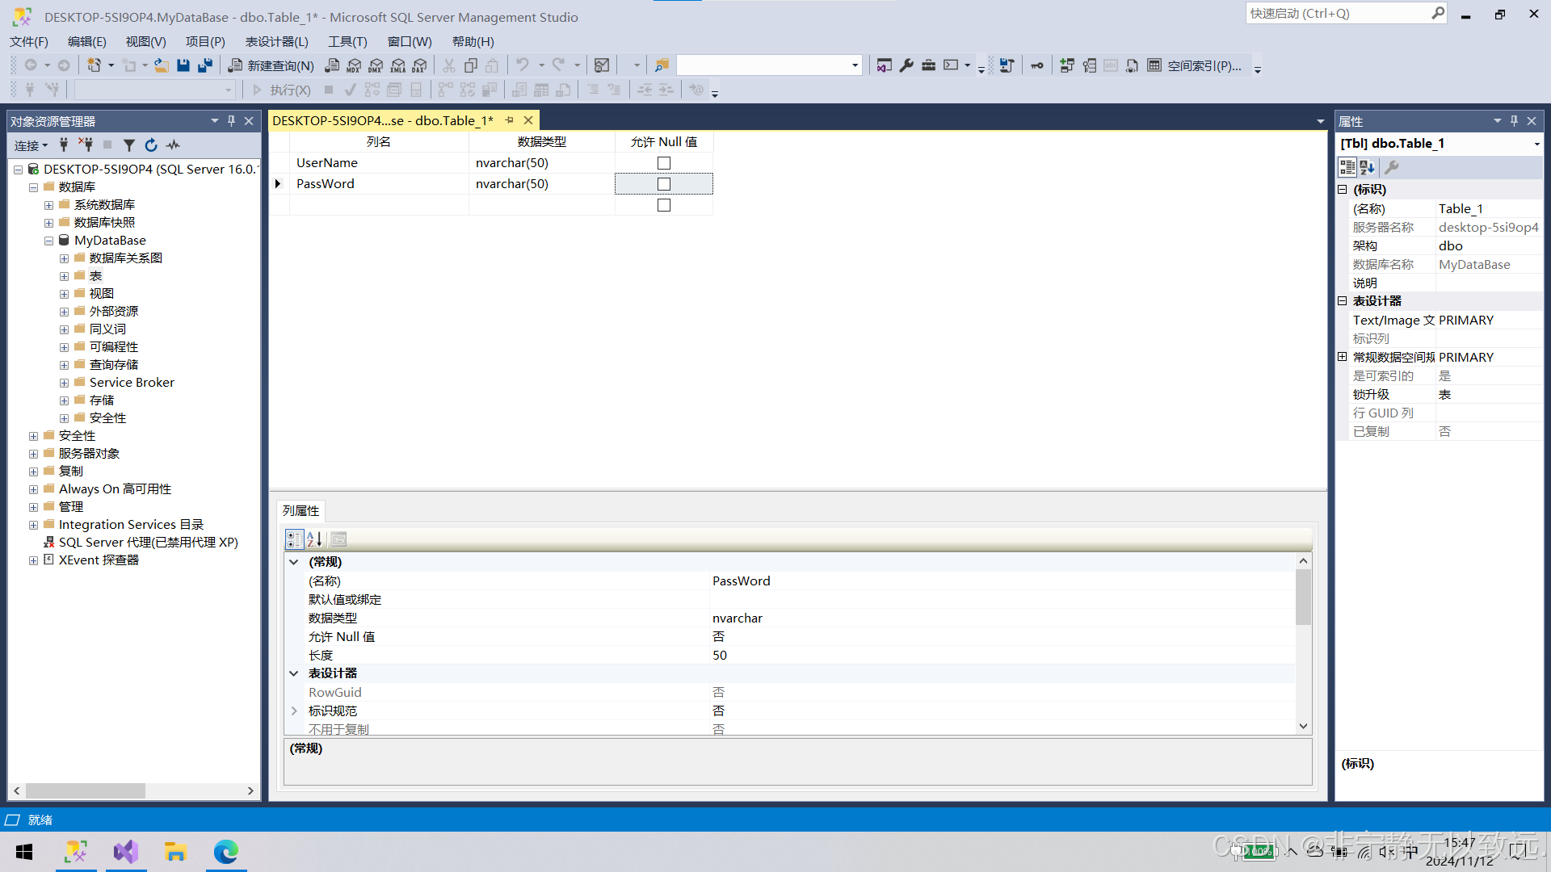Click the Save toolbar icon
1551x872 pixels.
[x=183, y=65]
